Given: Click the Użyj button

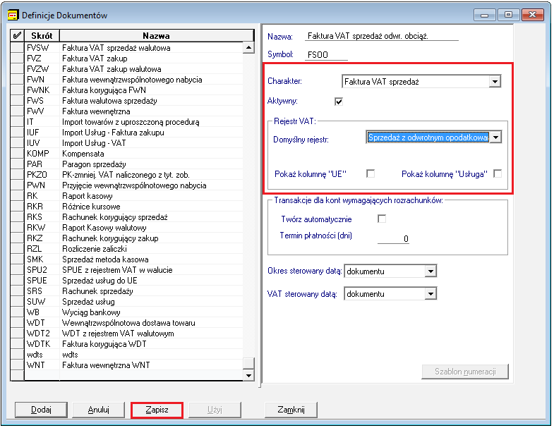Looking at the screenshot, I should pyautogui.click(x=215, y=410).
